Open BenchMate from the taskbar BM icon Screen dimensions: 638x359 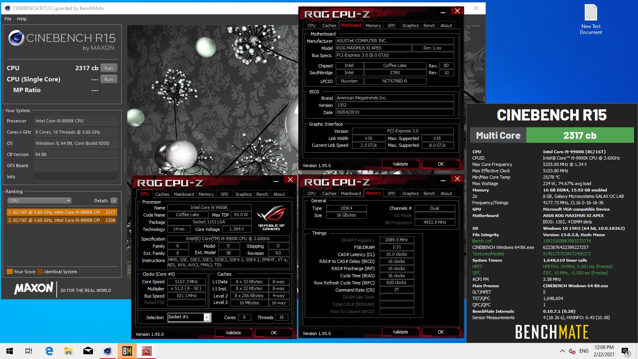(x=127, y=351)
